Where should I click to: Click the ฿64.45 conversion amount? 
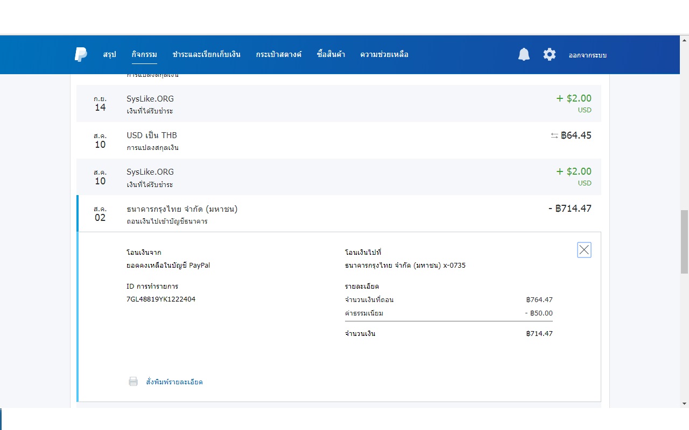click(x=576, y=135)
